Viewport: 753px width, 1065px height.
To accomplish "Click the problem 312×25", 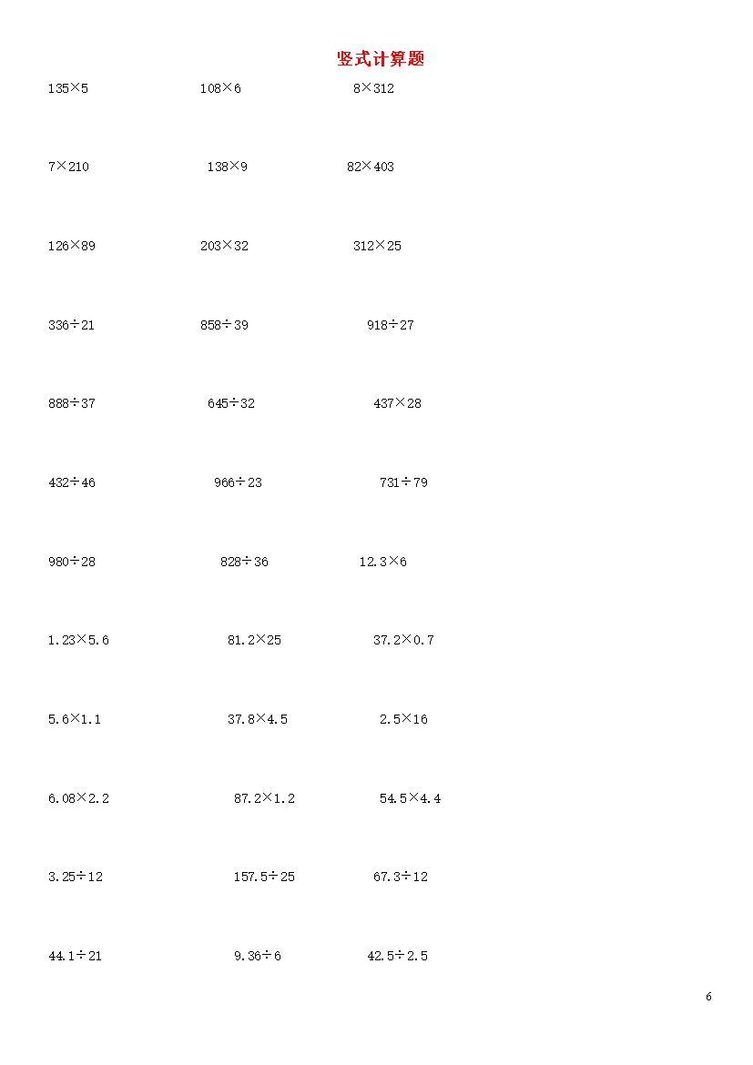I will pyautogui.click(x=377, y=246).
